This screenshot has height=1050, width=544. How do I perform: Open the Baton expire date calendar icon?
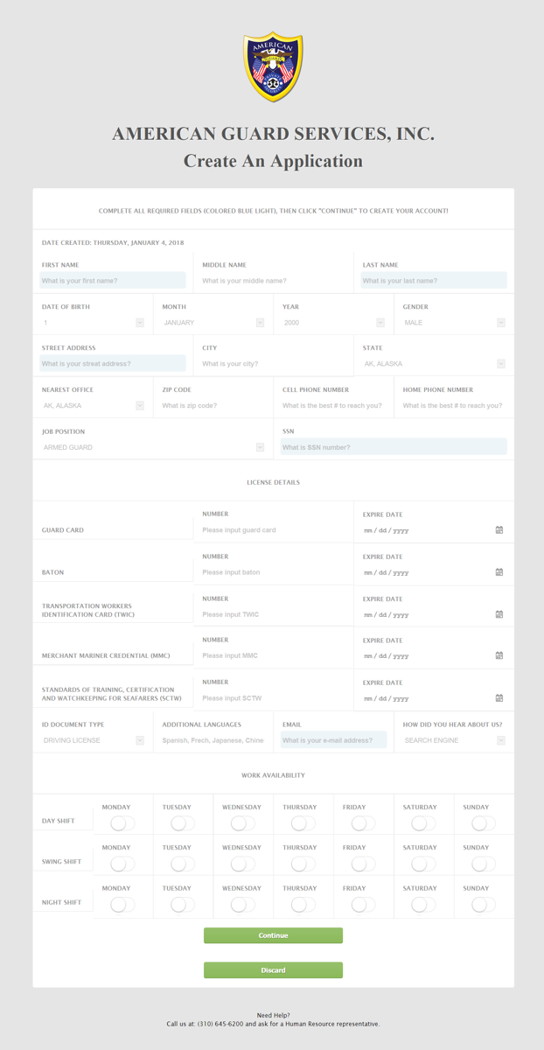[499, 572]
